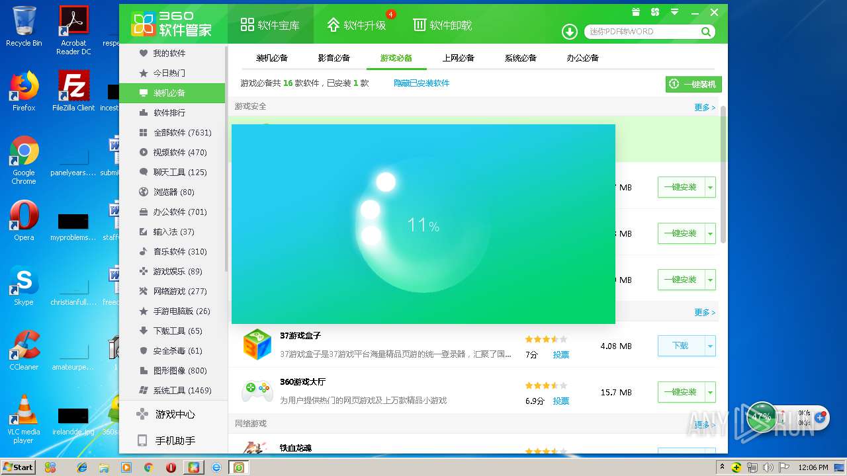Click the chat bubble icon next to 聊天工具 (125)
This screenshot has width=847, height=476.
click(143, 172)
